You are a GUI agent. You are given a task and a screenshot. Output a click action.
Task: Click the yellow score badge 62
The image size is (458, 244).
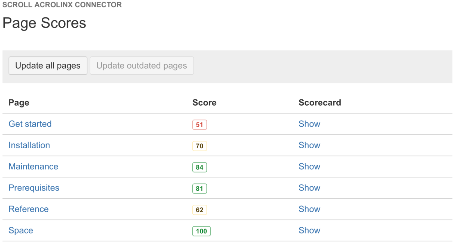coord(200,210)
